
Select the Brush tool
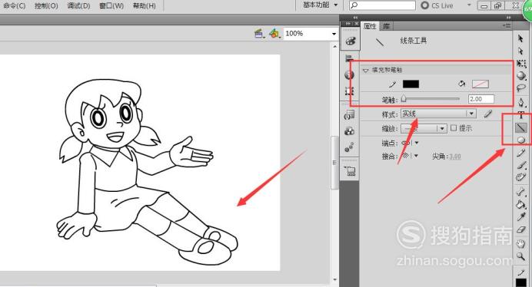[x=521, y=165]
